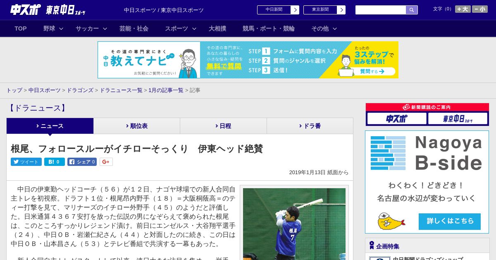
Task: Go to トップ breadcrumb link
Action: click(14, 90)
